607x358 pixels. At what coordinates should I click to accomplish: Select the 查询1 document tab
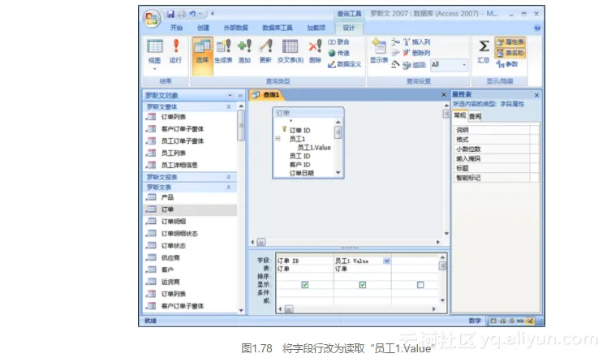point(266,95)
